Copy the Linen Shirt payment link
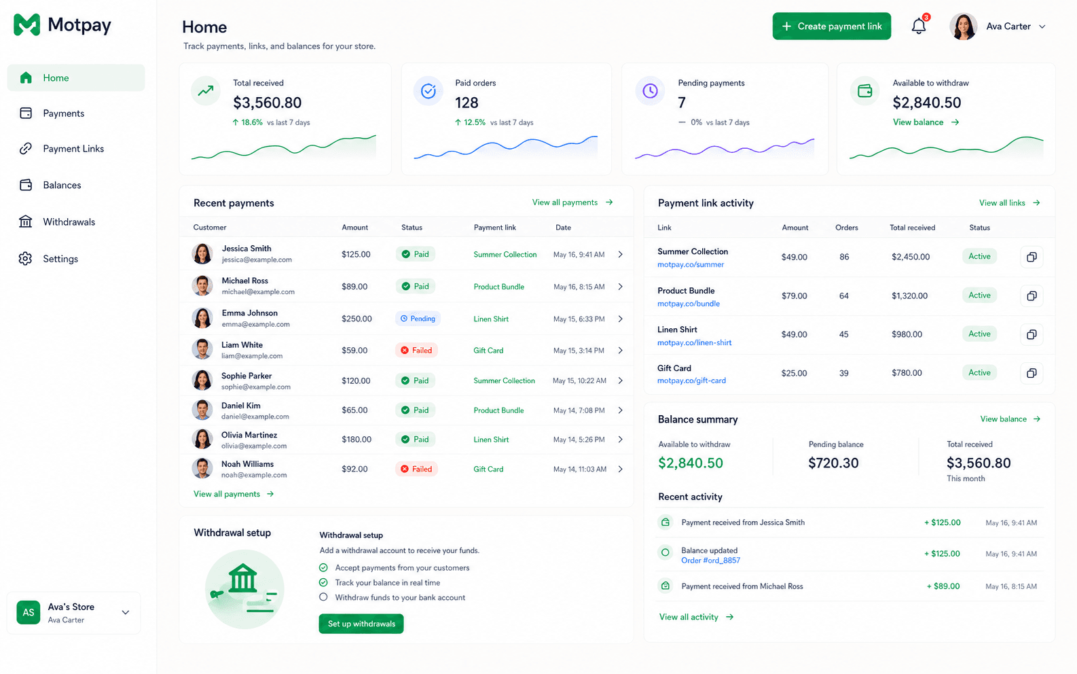 point(1032,334)
